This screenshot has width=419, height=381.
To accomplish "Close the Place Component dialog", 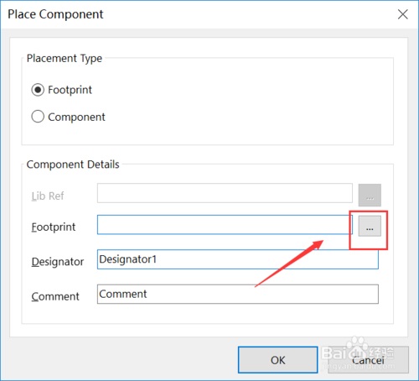I will coord(402,14).
